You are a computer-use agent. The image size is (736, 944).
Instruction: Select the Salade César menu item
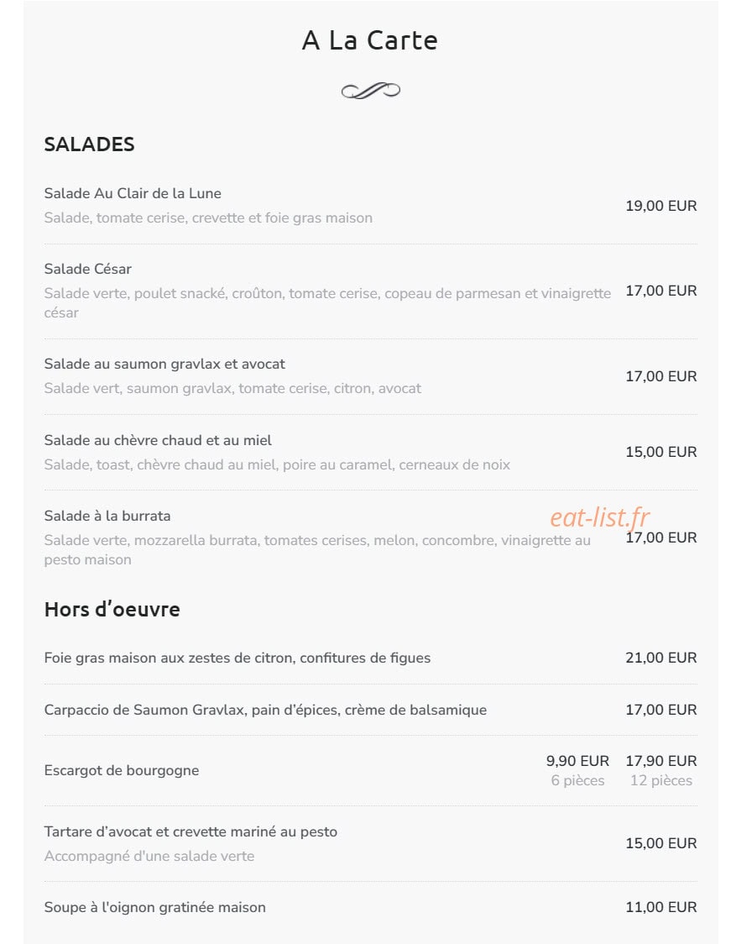[88, 269]
